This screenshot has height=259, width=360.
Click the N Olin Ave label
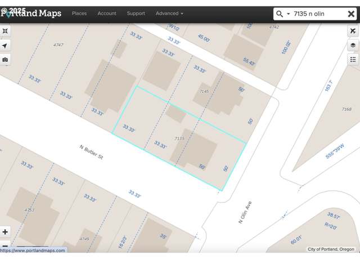coord(245,212)
